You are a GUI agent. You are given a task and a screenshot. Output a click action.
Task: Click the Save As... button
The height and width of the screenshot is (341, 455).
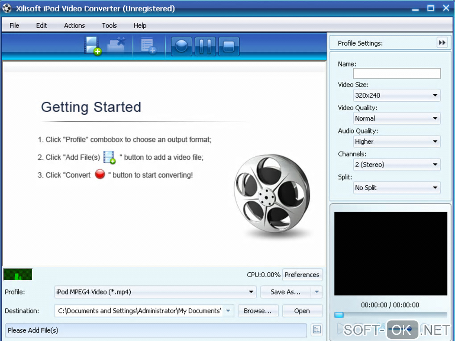click(285, 291)
